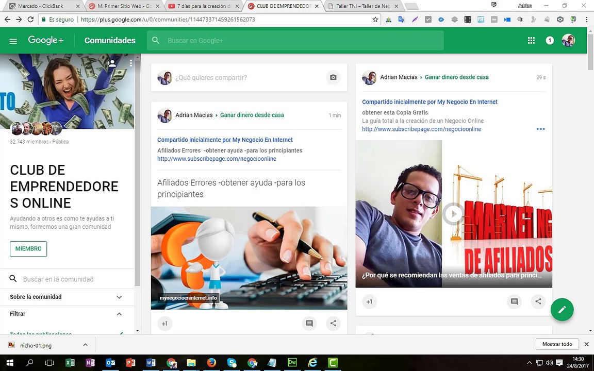The image size is (594, 371).
Task: Click the 29 s timestamp on right post
Action: pyautogui.click(x=541, y=77)
